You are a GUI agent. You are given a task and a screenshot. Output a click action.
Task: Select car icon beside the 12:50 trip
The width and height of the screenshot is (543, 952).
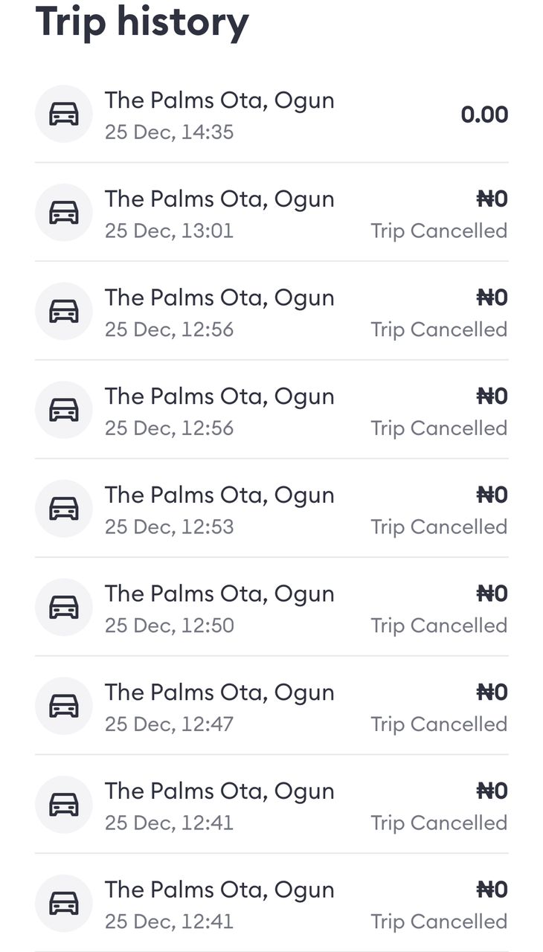pyautogui.click(x=64, y=608)
